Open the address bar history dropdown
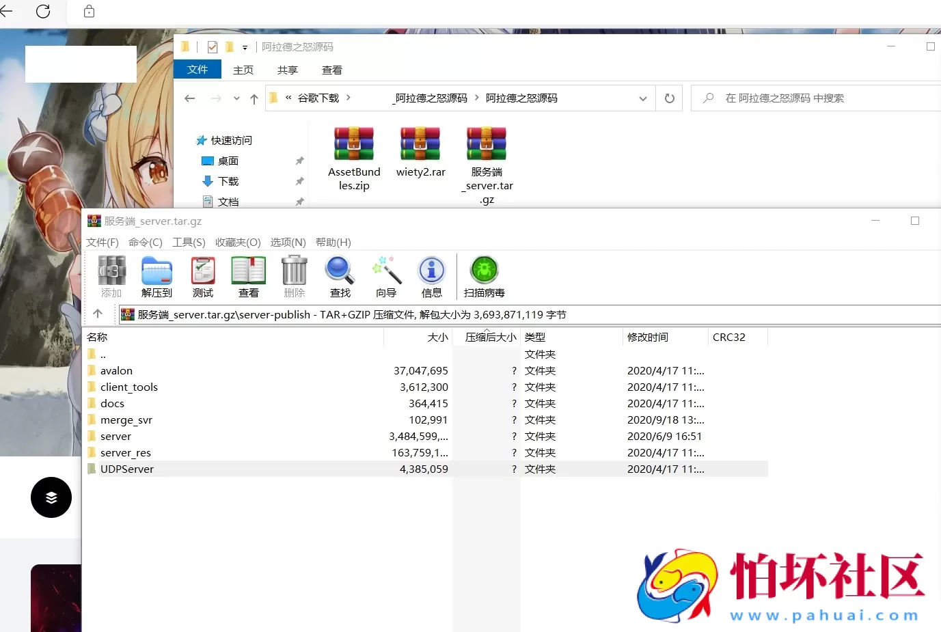Image resolution: width=941 pixels, height=632 pixels. pos(642,98)
